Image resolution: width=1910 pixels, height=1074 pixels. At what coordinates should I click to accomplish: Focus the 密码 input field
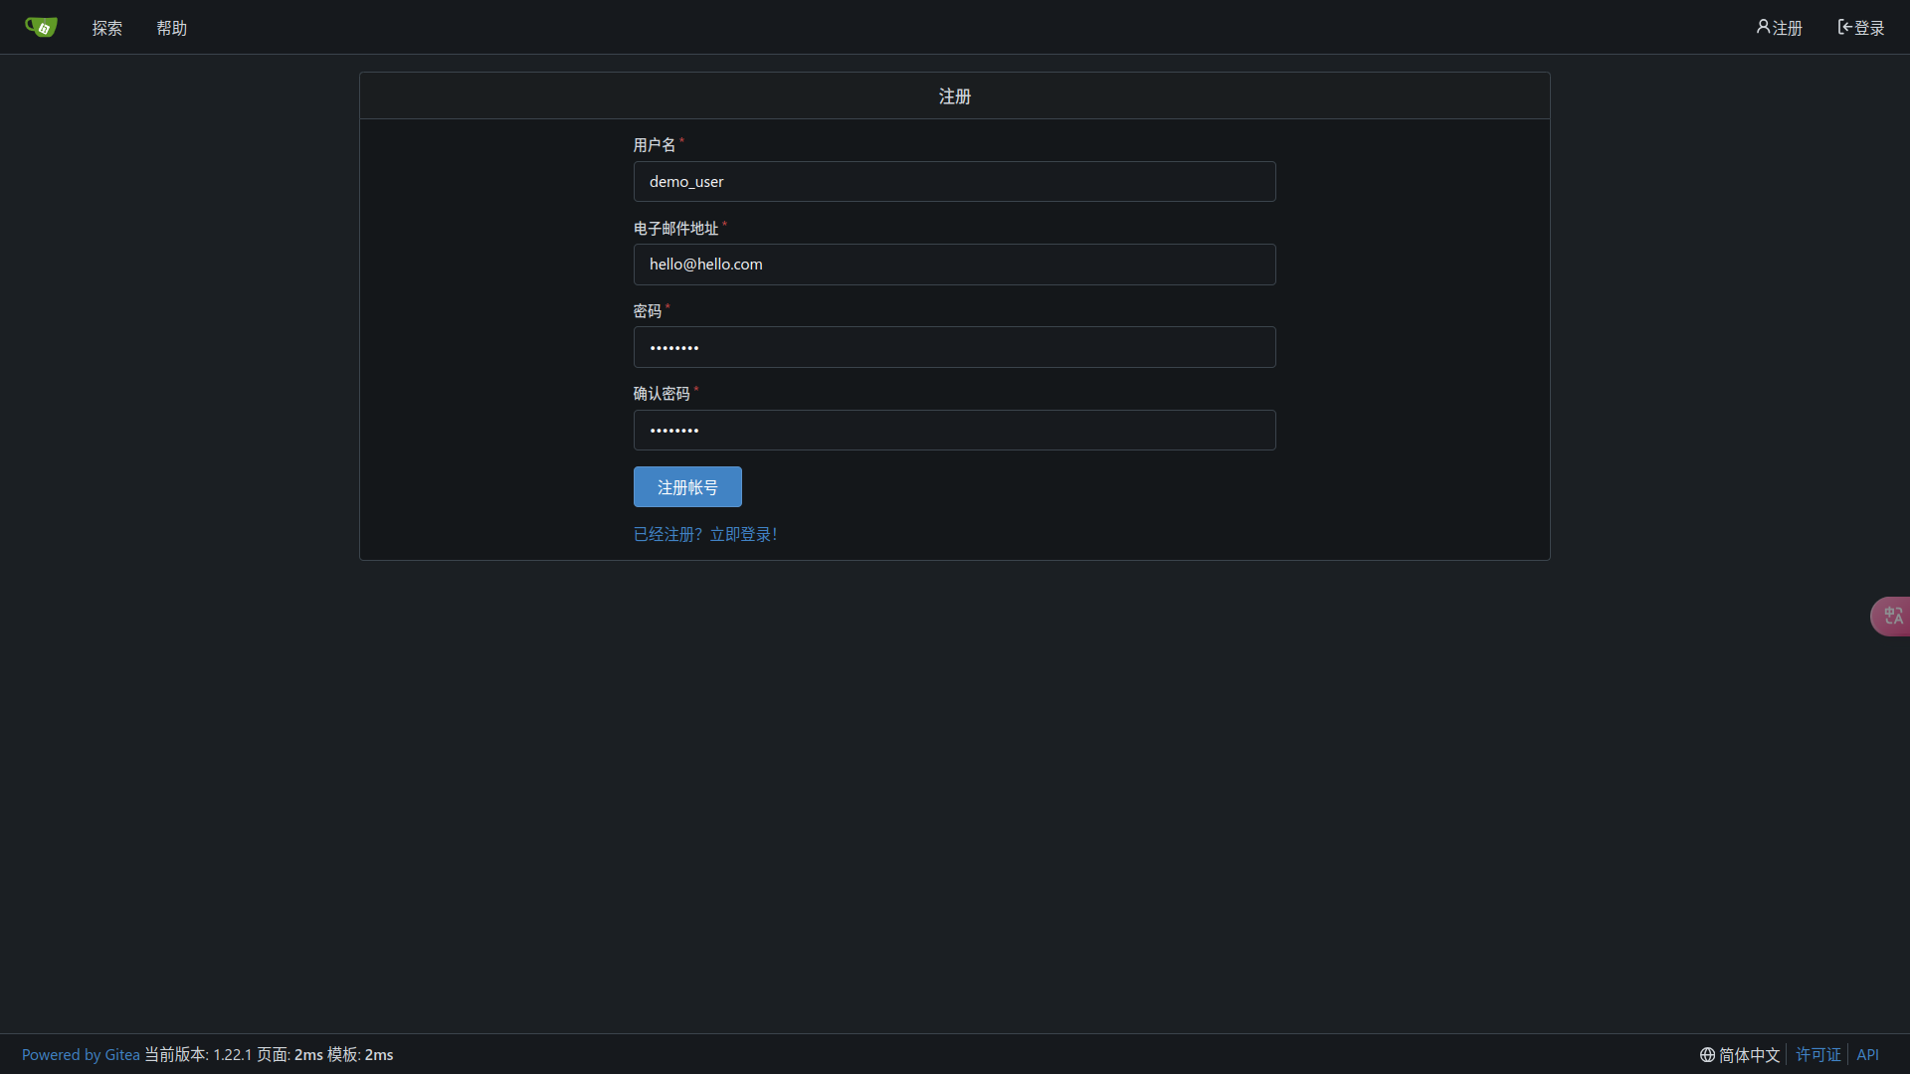954,347
